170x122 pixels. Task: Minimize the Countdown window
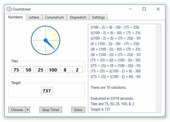coord(130,9)
